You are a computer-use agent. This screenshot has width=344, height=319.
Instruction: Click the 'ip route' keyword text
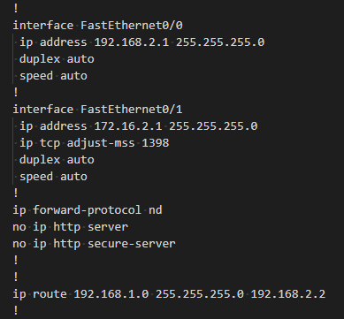(40, 294)
